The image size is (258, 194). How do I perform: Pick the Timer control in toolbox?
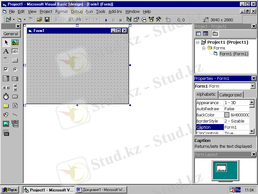tap(6, 97)
